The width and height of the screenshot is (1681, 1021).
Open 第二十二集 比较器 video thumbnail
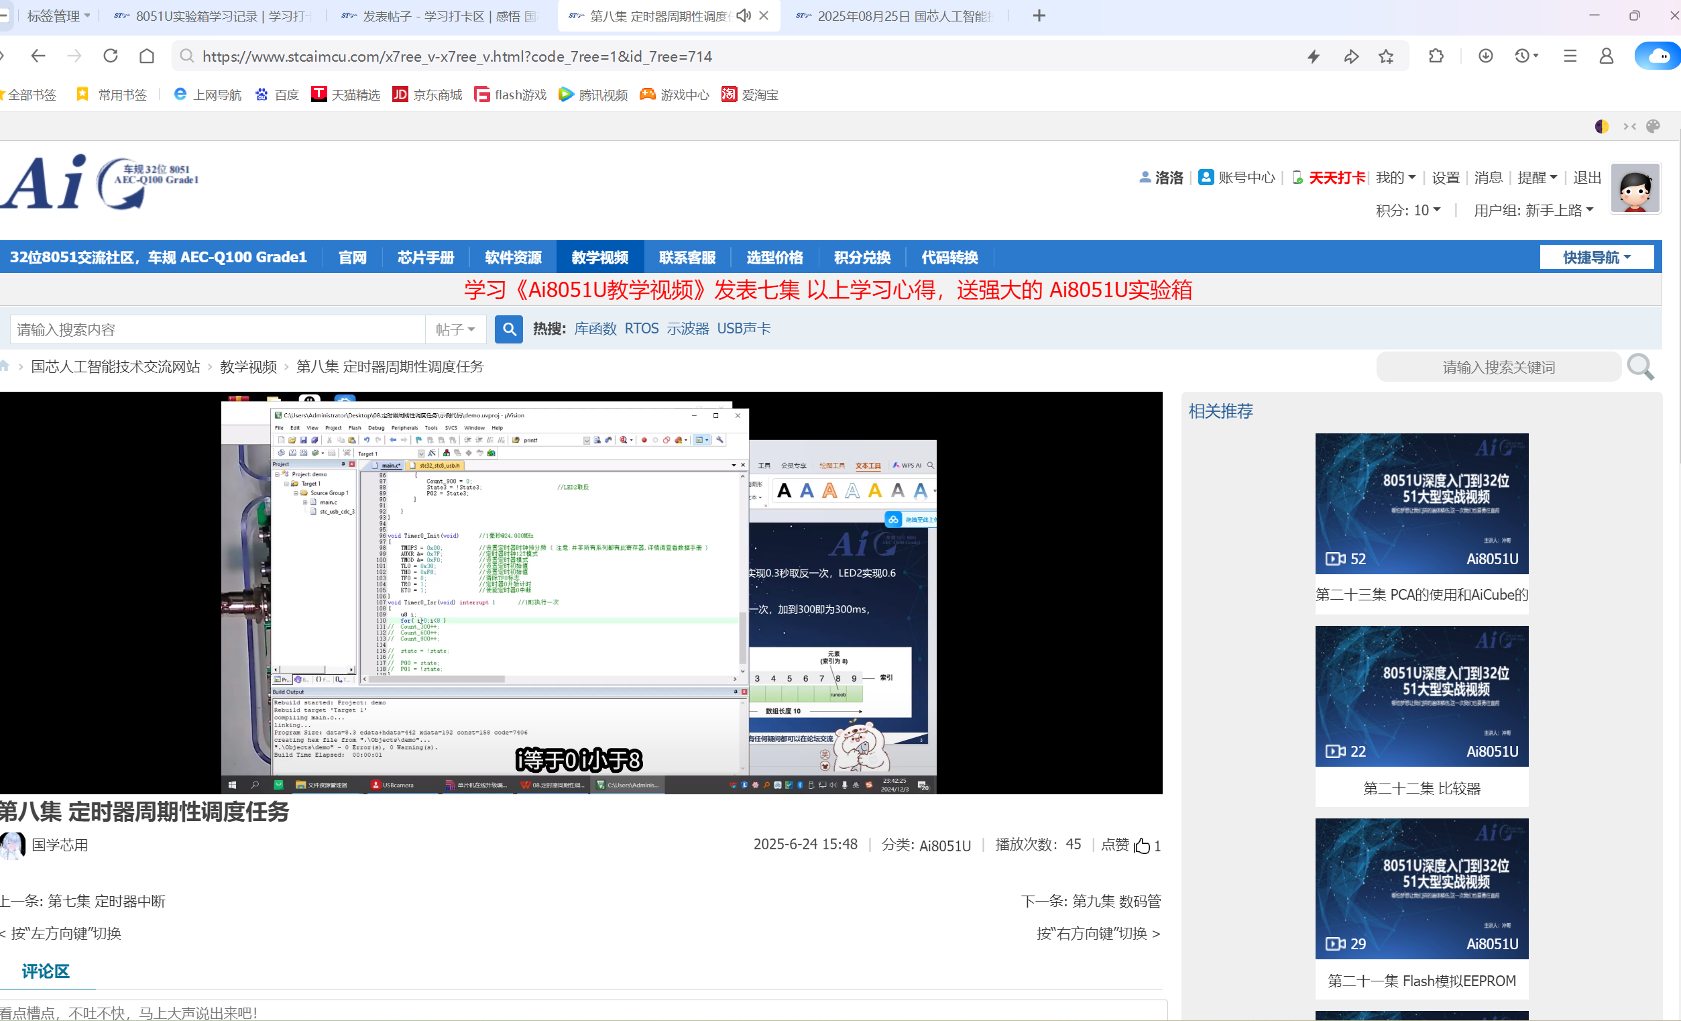click(1421, 696)
